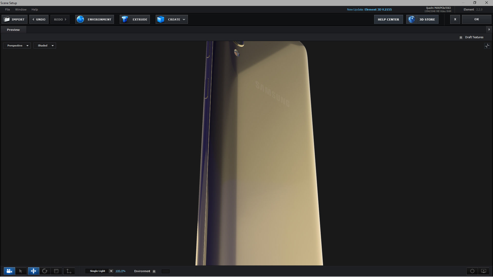Click the dark background color swatch
The height and width of the screenshot is (277, 493).
(x=166, y=271)
